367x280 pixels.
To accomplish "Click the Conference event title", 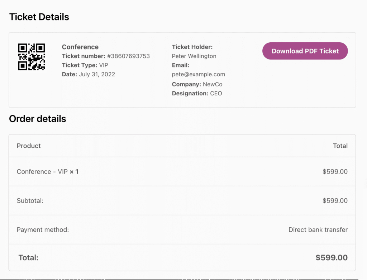I will point(80,47).
